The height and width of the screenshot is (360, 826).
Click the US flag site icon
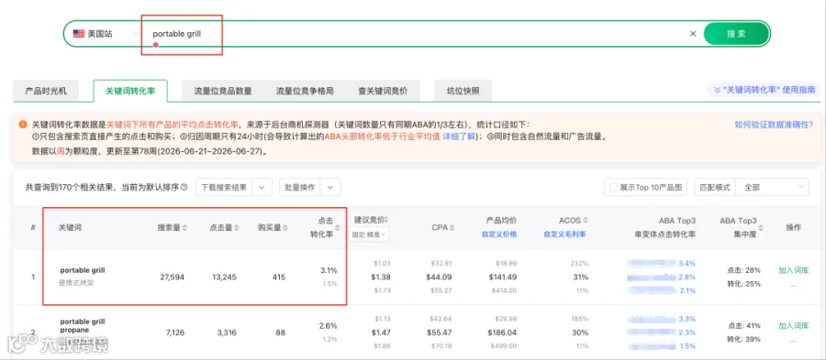79,34
